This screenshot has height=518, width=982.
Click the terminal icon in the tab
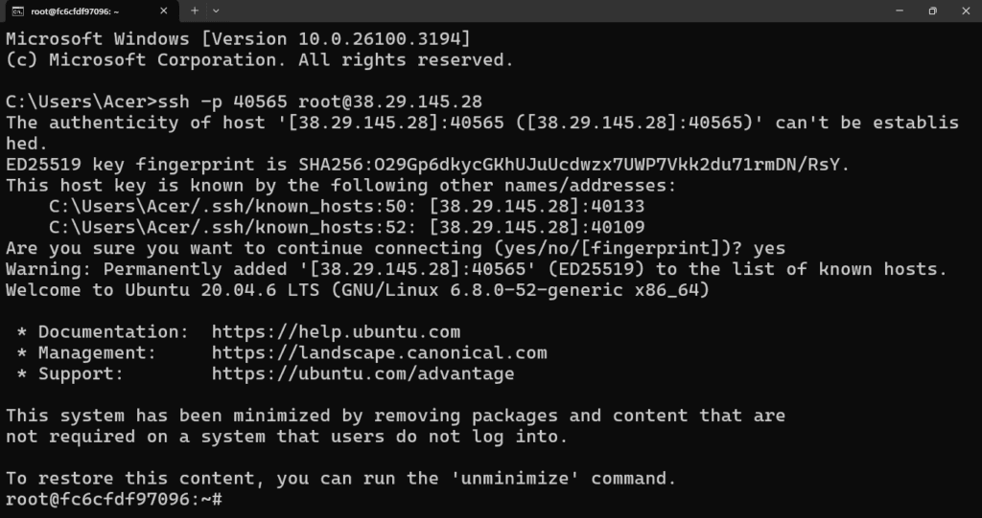coord(18,11)
